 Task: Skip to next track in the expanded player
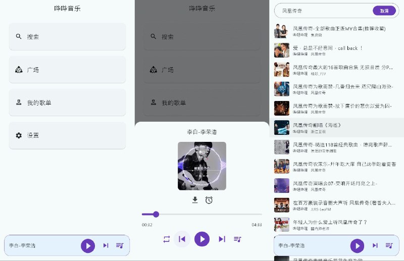click(222, 239)
